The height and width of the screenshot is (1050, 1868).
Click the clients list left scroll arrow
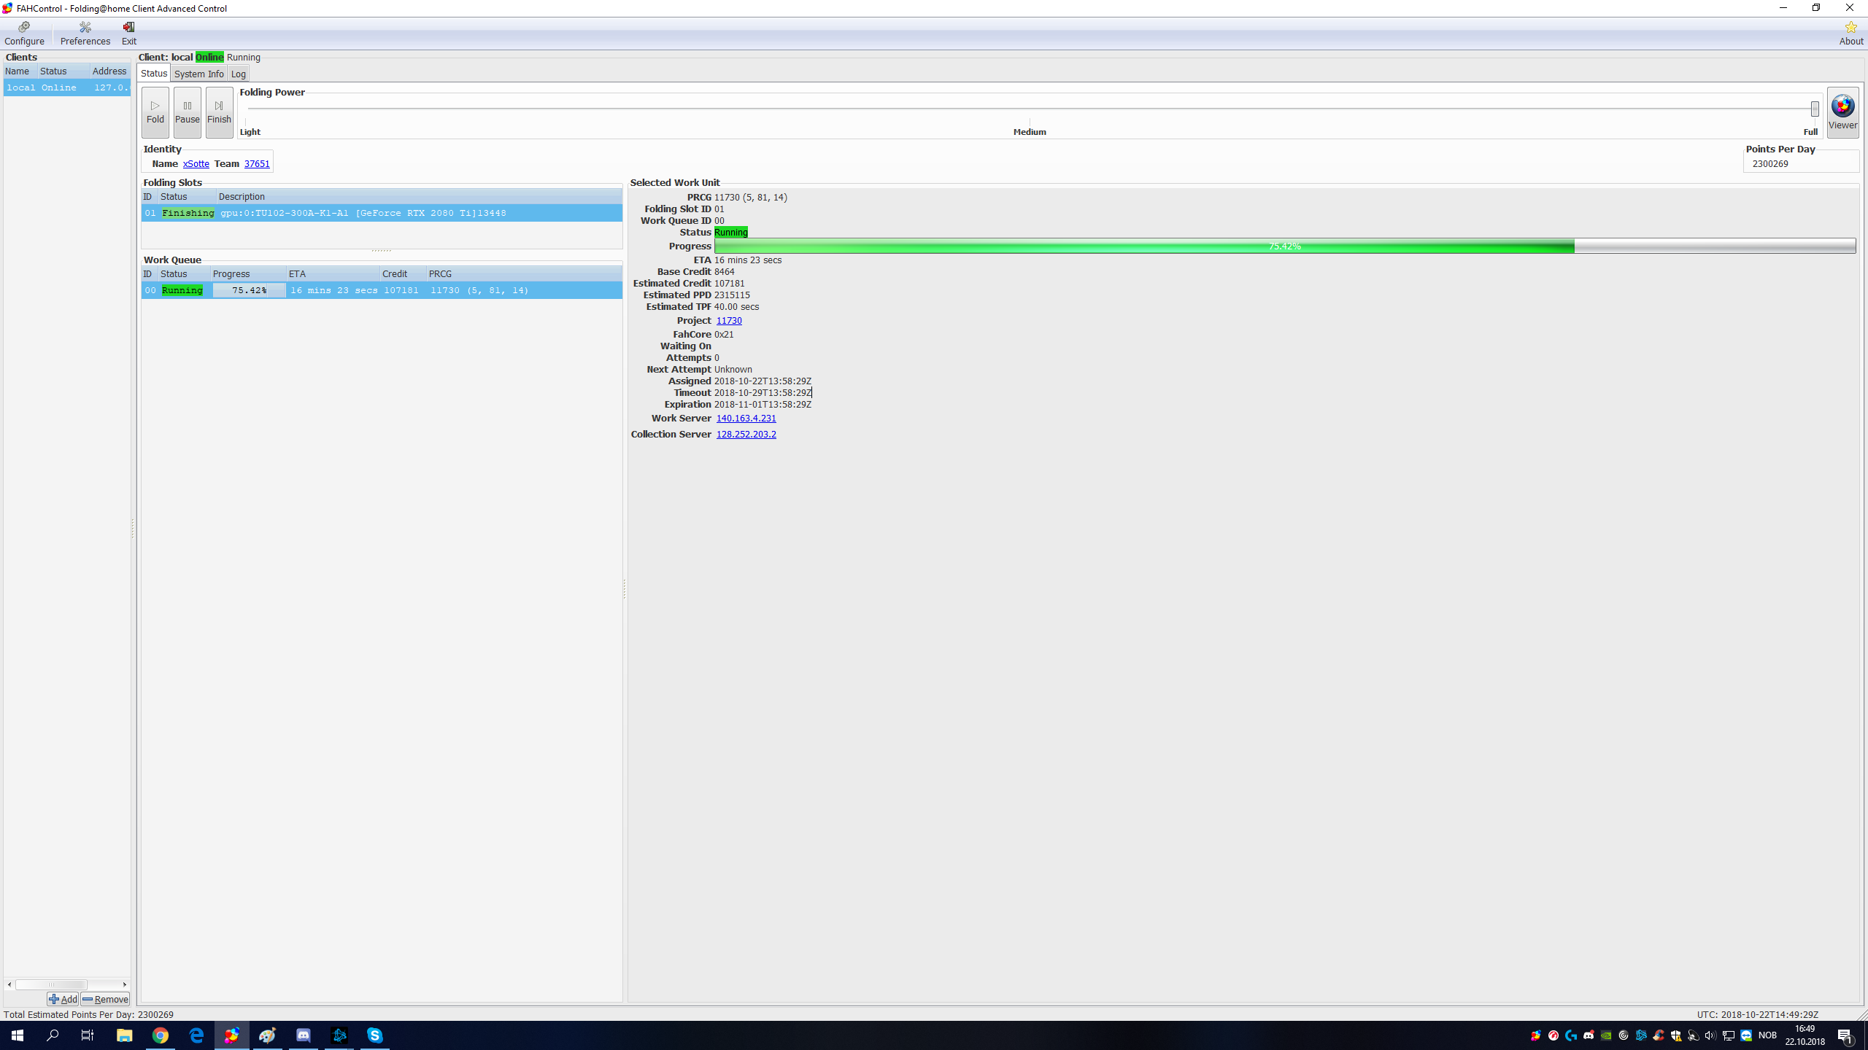[x=9, y=984]
